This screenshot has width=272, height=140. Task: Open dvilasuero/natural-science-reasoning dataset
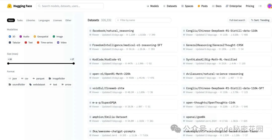coord(227,76)
